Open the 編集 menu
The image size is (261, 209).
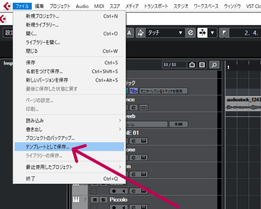coord(39,7)
